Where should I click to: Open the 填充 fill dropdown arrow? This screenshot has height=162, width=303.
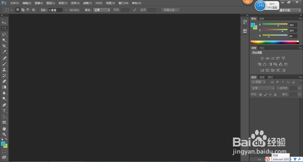(x=300, y=95)
